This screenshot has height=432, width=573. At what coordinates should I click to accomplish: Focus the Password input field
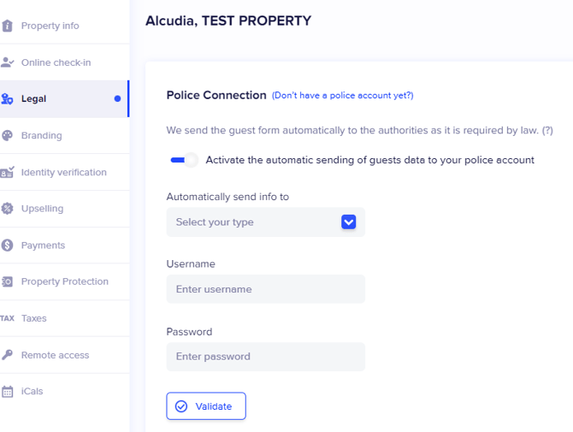pyautogui.click(x=265, y=357)
